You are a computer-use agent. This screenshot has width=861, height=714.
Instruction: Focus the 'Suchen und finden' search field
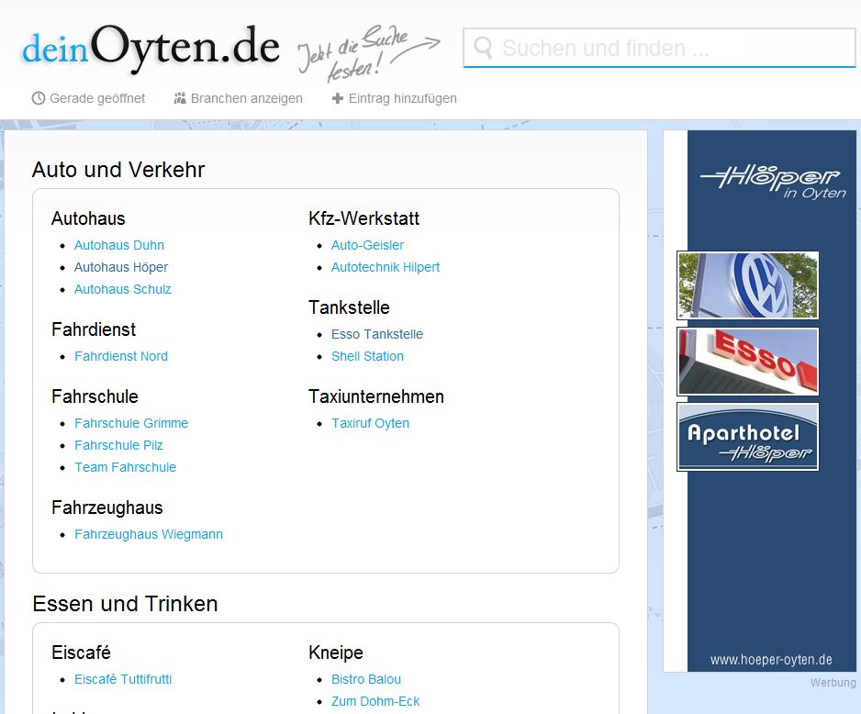point(659,48)
